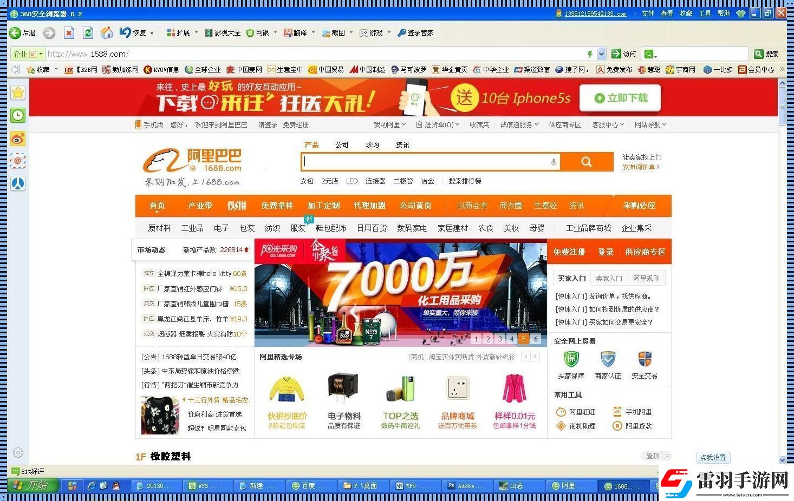Click the voice search microphone in search box

[x=554, y=161]
